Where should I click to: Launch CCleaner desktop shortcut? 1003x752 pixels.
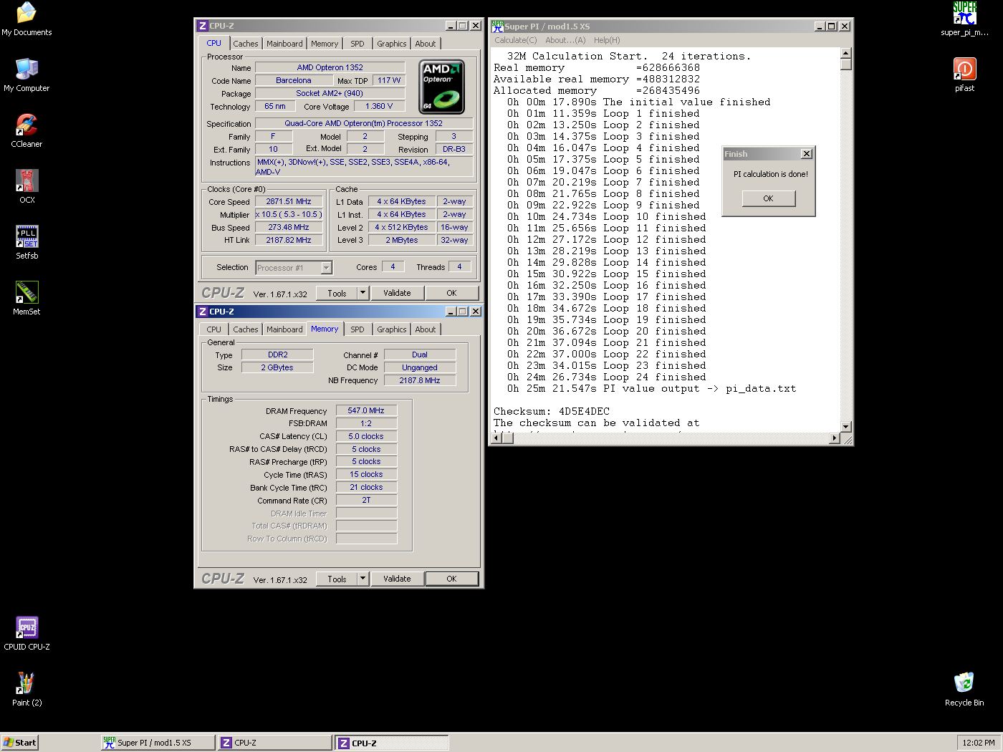point(27,130)
